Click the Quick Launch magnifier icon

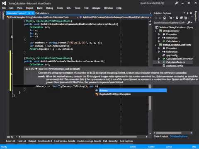click(177, 3)
